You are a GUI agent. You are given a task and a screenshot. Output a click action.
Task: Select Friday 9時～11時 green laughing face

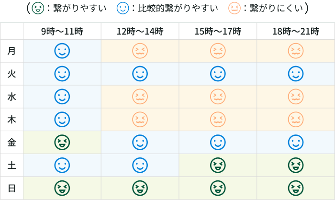62,143
